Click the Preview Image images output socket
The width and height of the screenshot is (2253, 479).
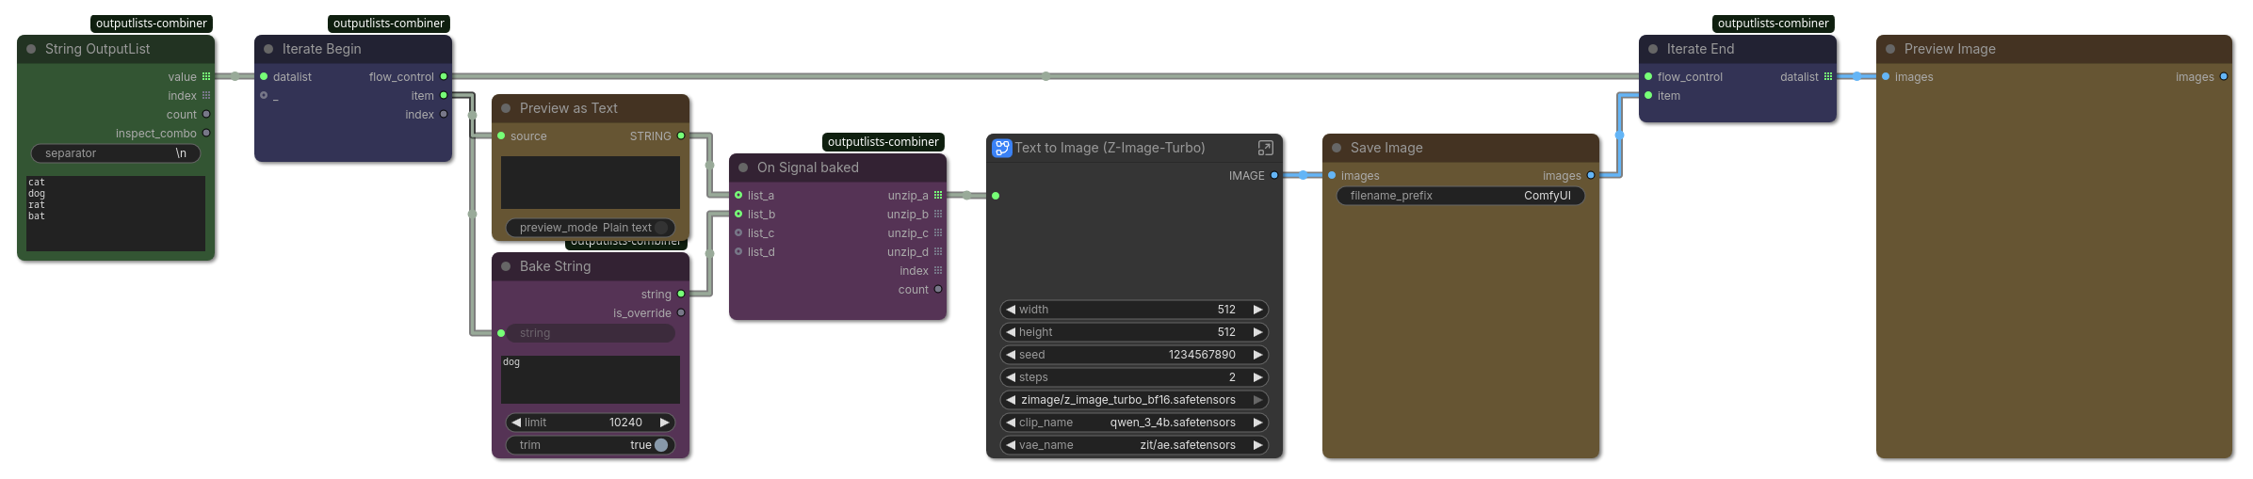2224,76
